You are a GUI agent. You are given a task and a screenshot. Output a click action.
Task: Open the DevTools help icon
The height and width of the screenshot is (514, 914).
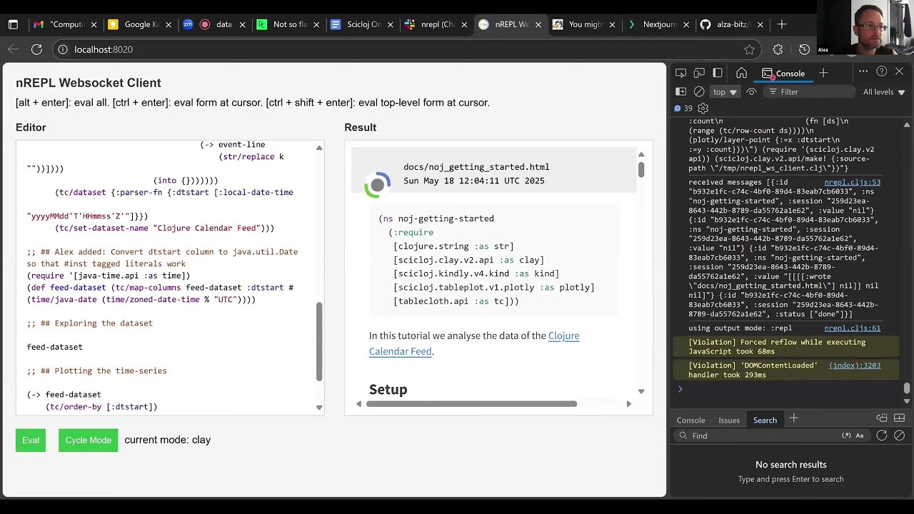click(x=882, y=71)
